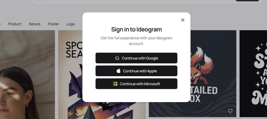Choose Continue with Microsoft
This screenshot has height=119, width=267.
136,84
